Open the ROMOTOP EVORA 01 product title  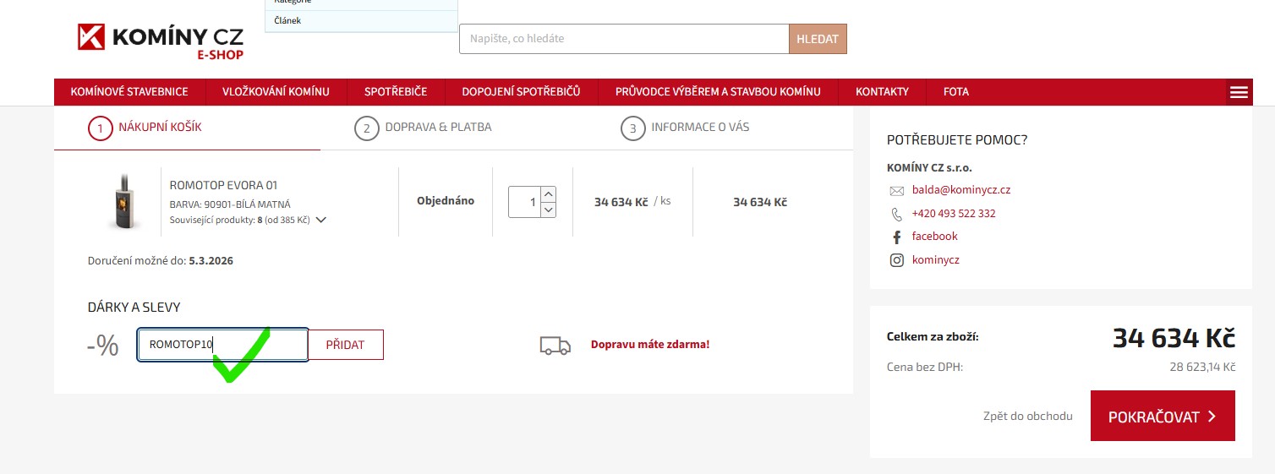[224, 185]
